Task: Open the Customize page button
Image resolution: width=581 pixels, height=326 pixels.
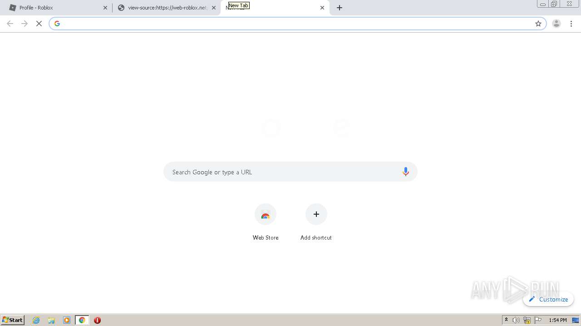Action: click(x=548, y=299)
